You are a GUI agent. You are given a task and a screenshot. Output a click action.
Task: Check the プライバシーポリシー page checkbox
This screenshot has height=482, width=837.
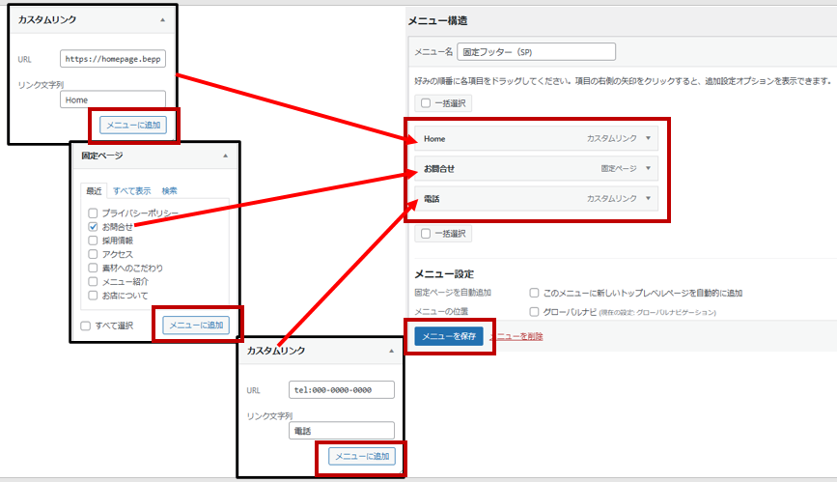pyautogui.click(x=93, y=213)
